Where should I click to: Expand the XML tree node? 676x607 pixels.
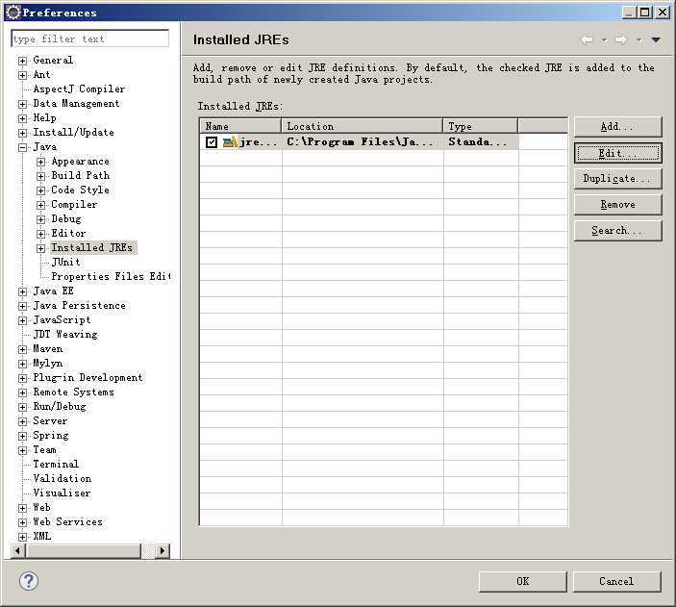tap(22, 537)
